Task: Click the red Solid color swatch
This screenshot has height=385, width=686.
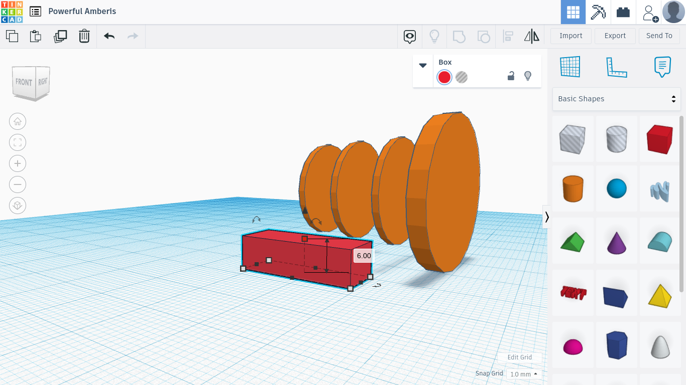Action: click(444, 77)
